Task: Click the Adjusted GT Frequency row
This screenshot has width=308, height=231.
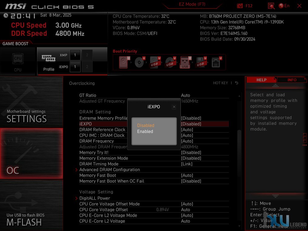Action: [154, 101]
